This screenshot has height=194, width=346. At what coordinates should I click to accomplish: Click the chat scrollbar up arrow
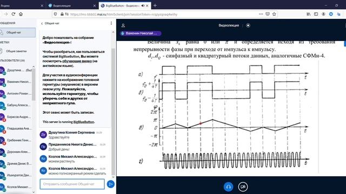tap(113, 32)
